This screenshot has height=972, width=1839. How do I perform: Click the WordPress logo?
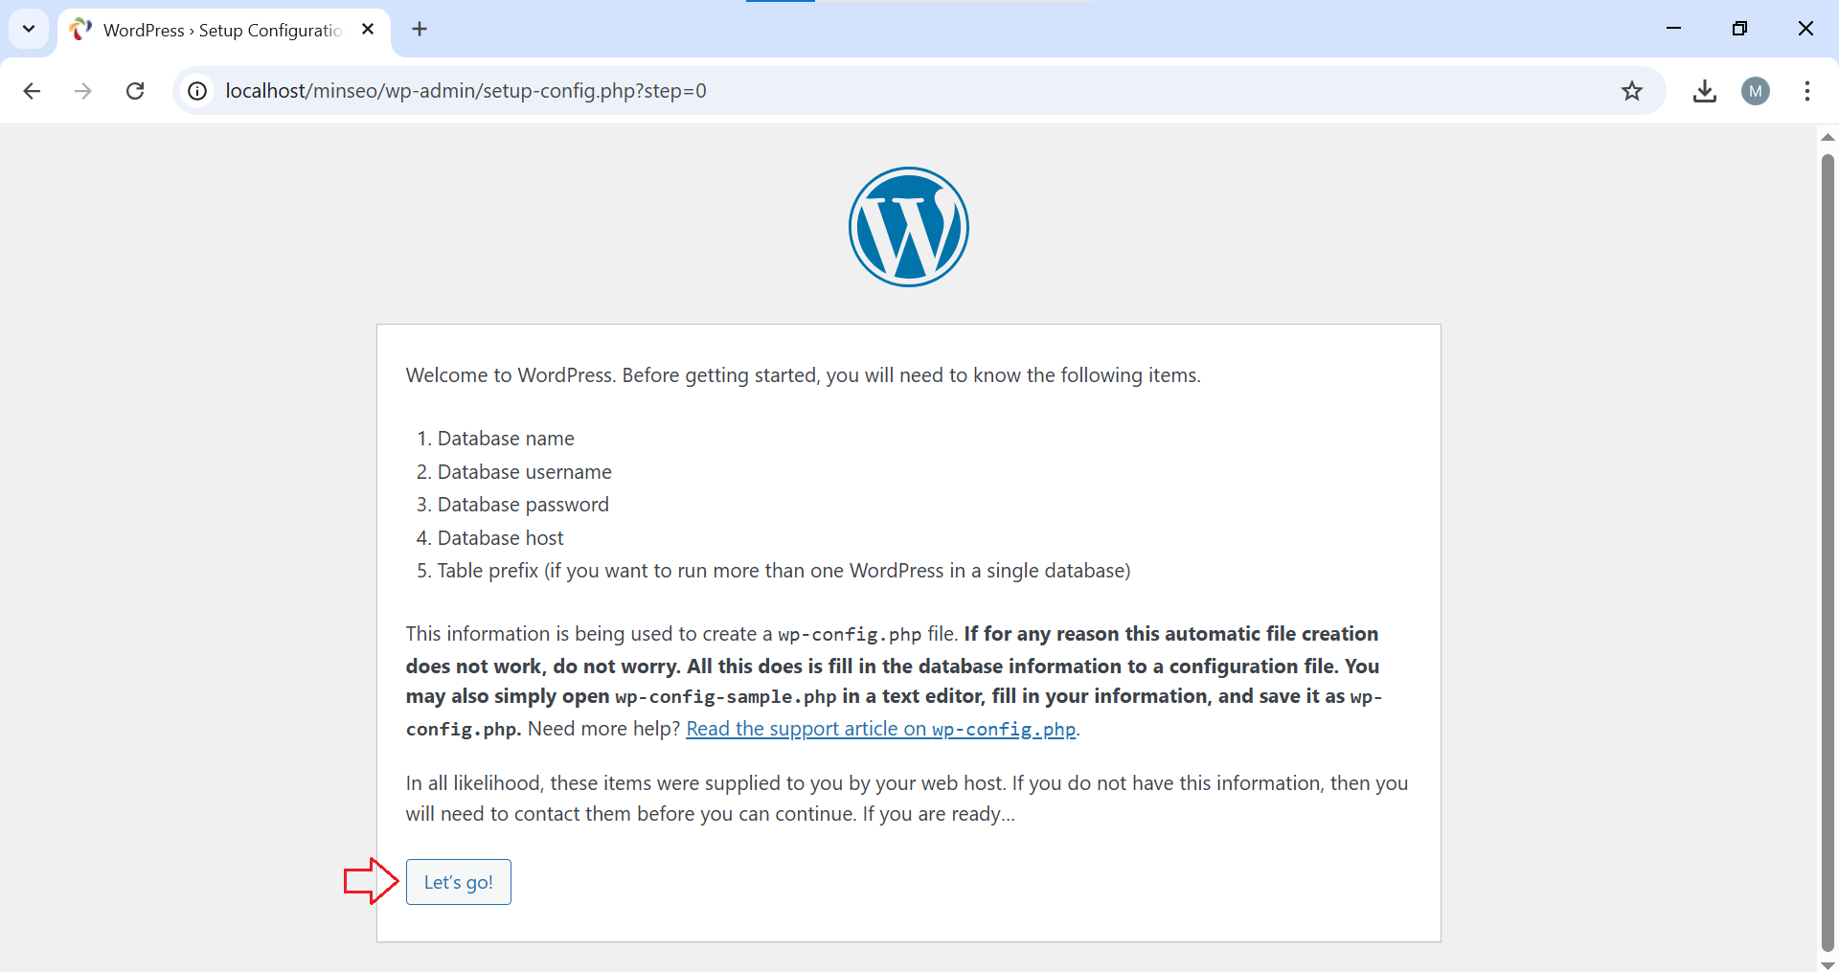pyautogui.click(x=908, y=227)
